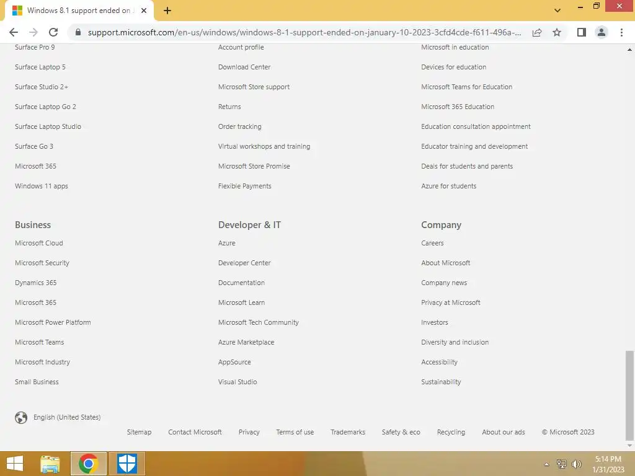Open Windows Defender shield in taskbar
This screenshot has width=635, height=476.
tap(127, 464)
